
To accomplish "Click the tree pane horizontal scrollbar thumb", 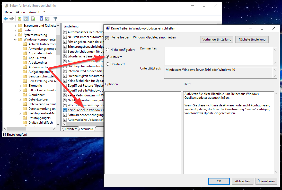I will (x=17, y=128).
